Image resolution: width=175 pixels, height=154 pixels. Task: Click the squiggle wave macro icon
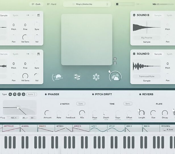pyautogui.click(x=77, y=77)
